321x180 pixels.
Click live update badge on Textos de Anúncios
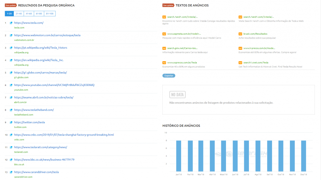168,5
